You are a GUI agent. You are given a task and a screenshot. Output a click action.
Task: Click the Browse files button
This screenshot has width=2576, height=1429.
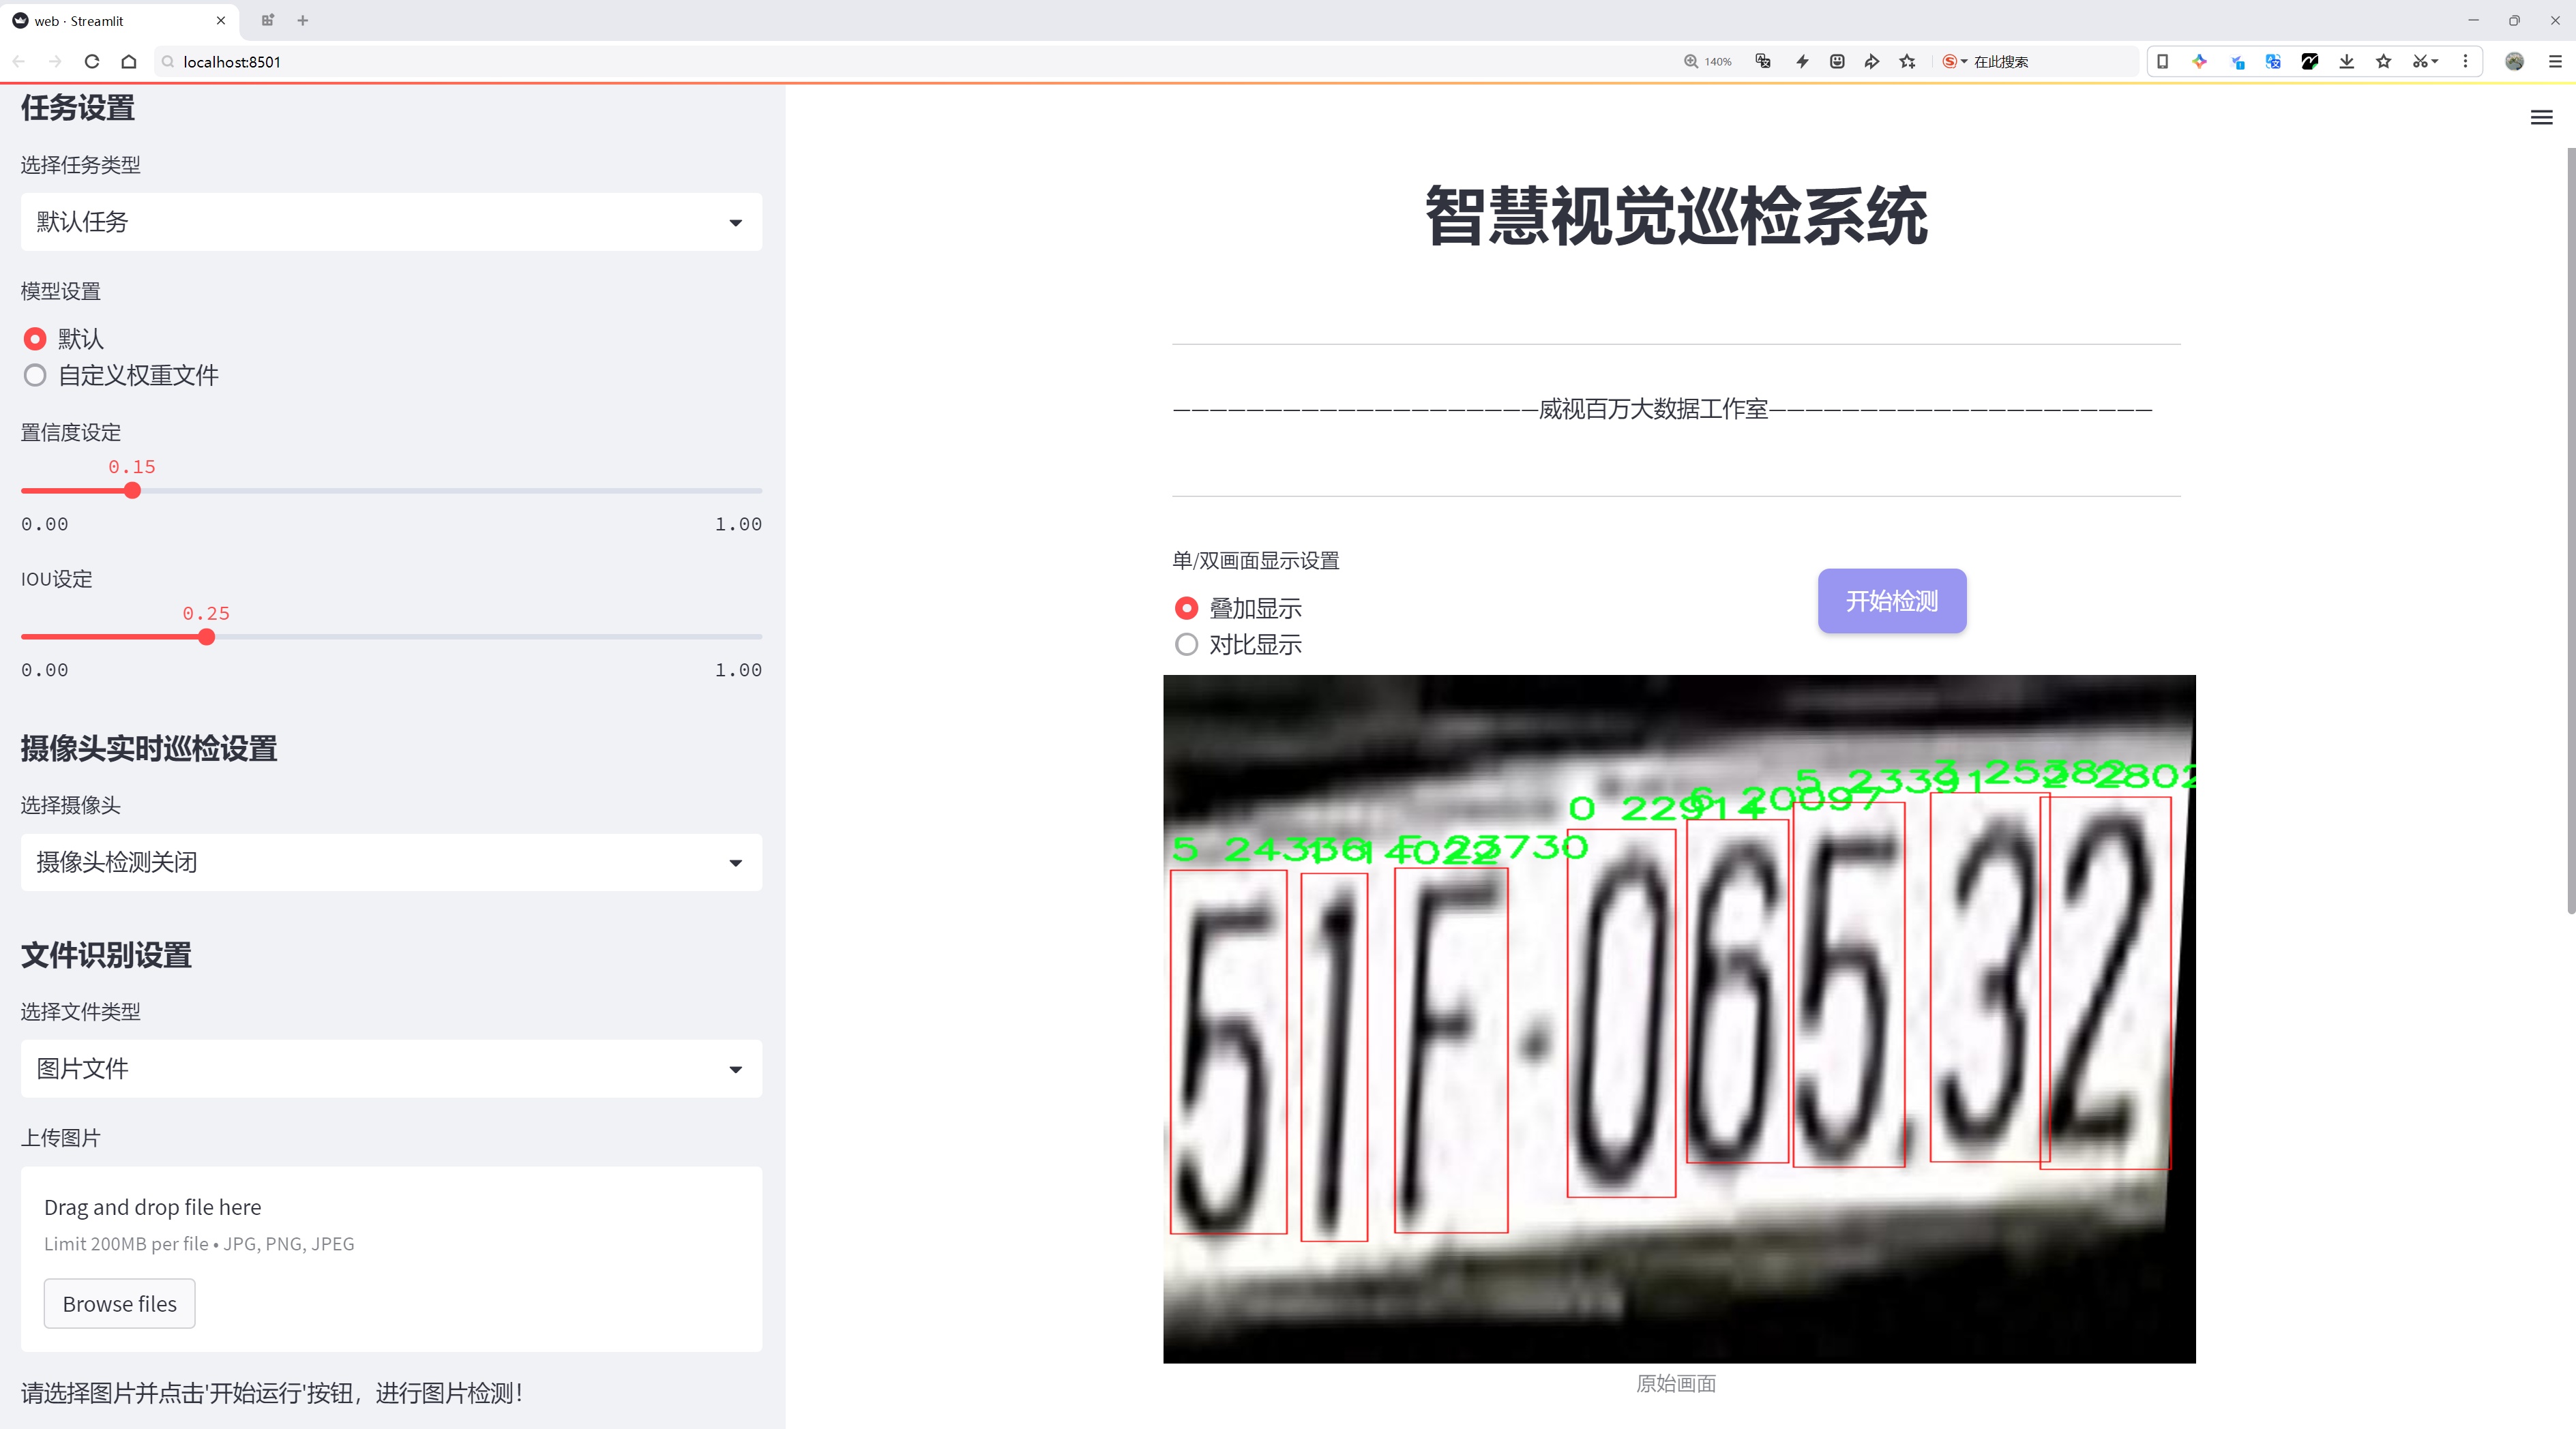[119, 1303]
